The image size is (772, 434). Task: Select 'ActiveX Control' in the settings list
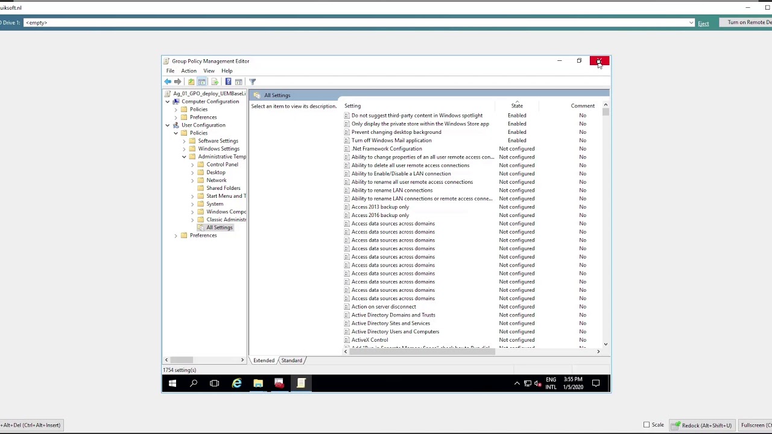(370, 340)
